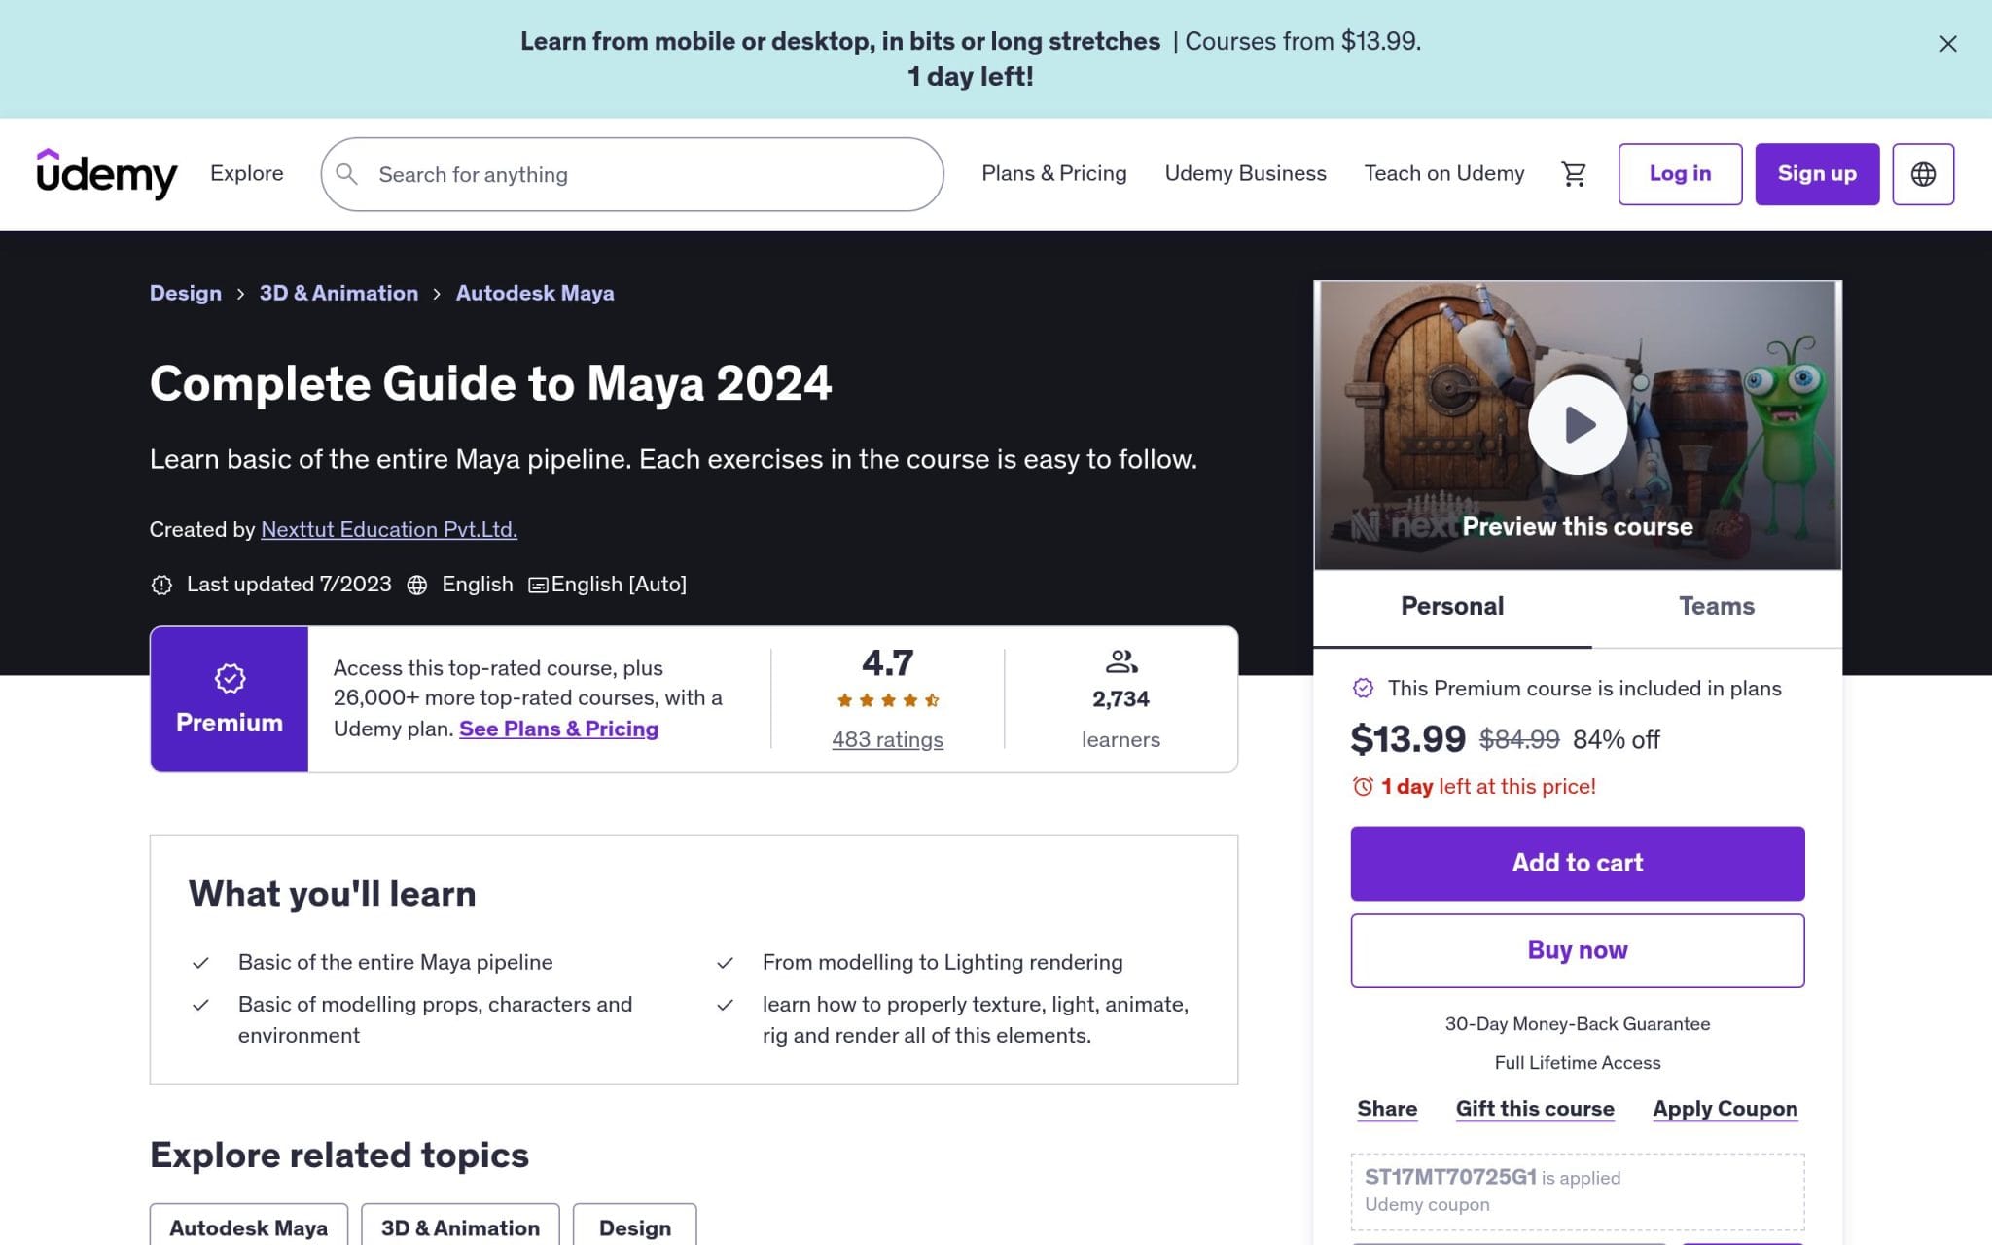Image resolution: width=1992 pixels, height=1245 pixels.
Task: Close the promotional banner
Action: 1947,44
